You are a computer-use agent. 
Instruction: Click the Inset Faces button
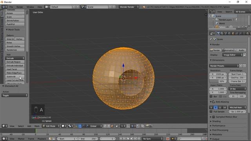point(15,69)
